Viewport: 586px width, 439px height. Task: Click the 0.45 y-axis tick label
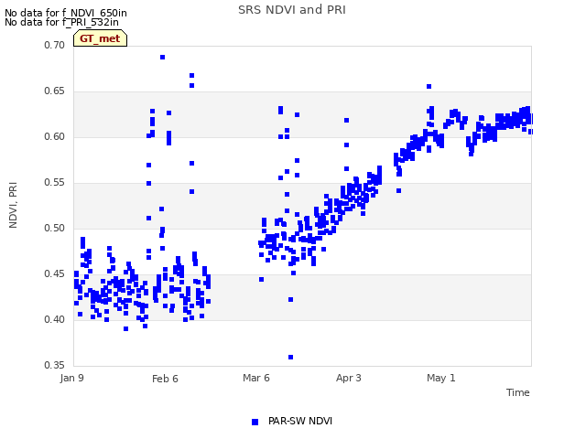(x=55, y=274)
